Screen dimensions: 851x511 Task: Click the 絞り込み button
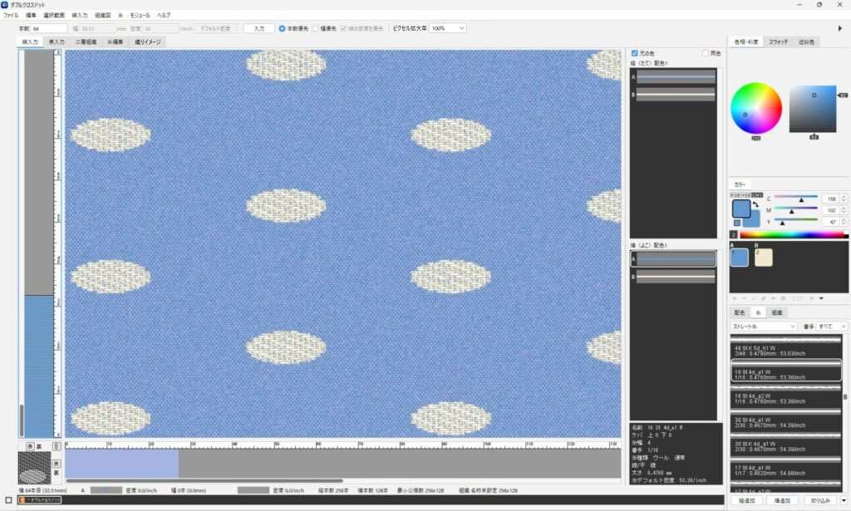point(820,501)
